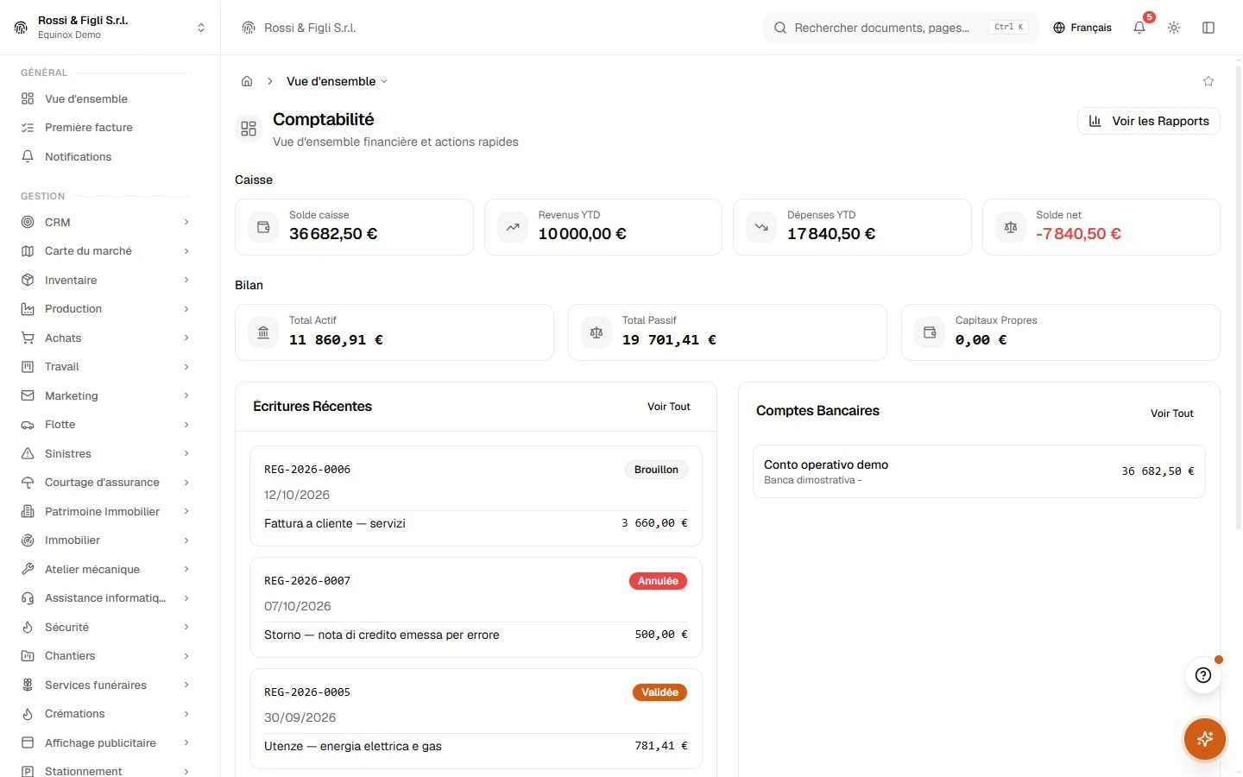Expand the Flotte sidebar section

105,425
